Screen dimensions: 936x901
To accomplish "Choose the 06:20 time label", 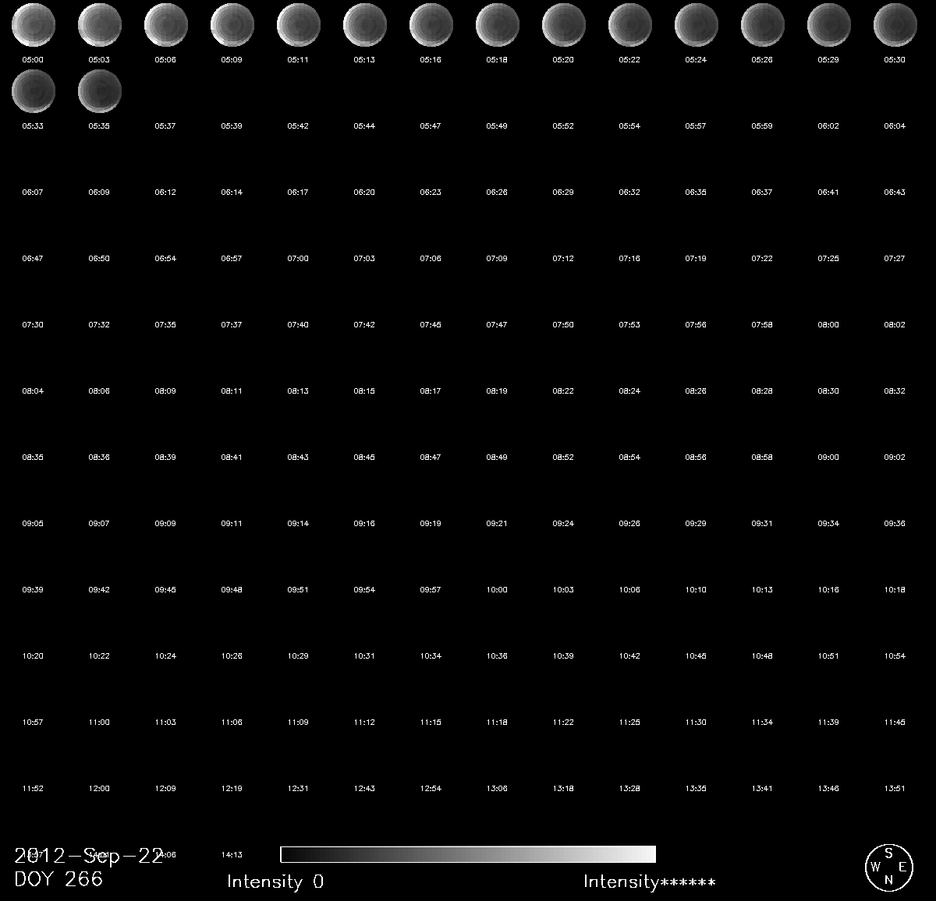I will [364, 192].
